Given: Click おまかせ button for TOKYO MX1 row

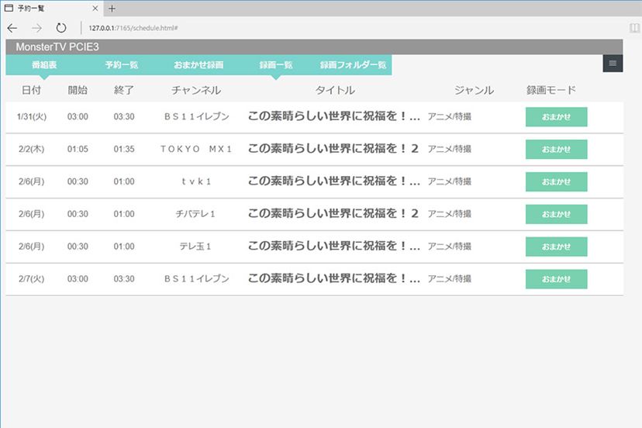Looking at the screenshot, I should click(x=556, y=149).
